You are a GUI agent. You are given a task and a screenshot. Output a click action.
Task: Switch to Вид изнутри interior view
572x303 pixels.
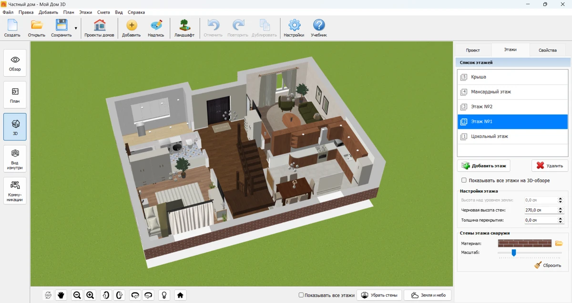coord(15,159)
